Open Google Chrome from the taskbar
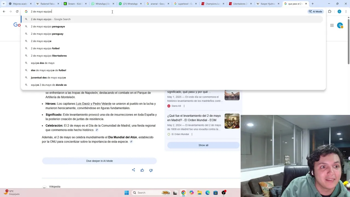The image size is (350, 197). click(x=183, y=193)
